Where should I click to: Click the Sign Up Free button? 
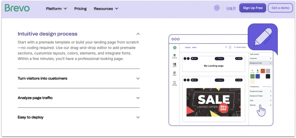252,8
